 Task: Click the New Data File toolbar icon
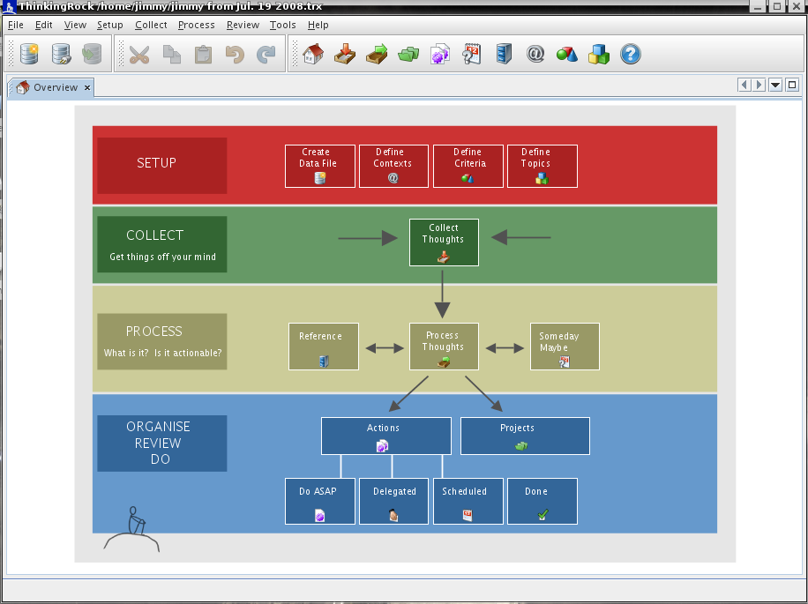coord(29,54)
